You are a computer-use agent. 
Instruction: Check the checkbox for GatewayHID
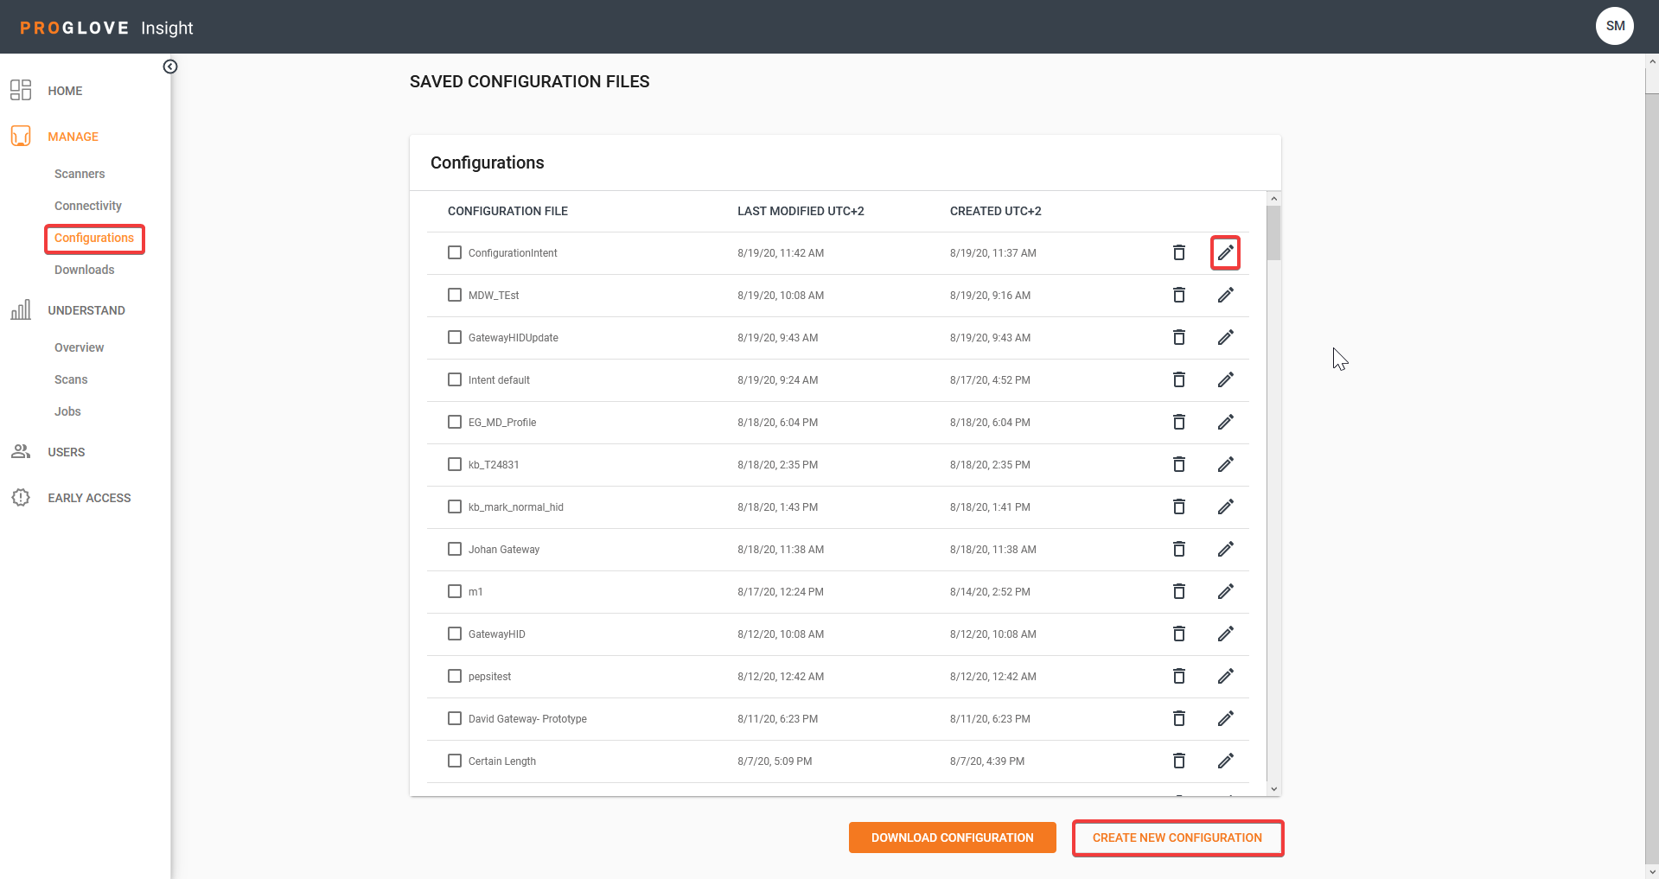[455, 634]
